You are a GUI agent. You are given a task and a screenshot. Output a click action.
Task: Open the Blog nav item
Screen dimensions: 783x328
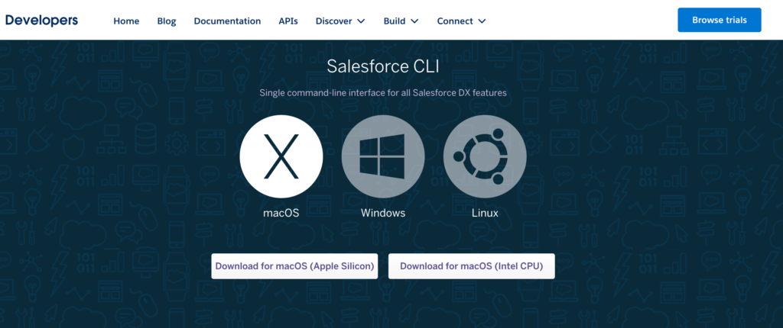(166, 21)
